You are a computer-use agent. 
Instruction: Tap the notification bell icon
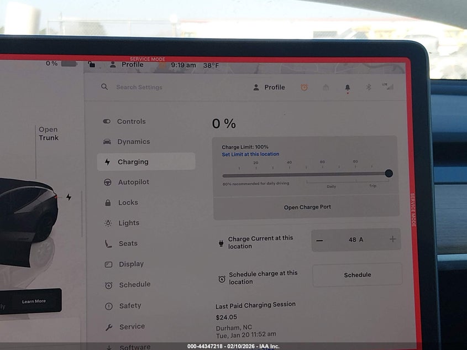(x=348, y=87)
